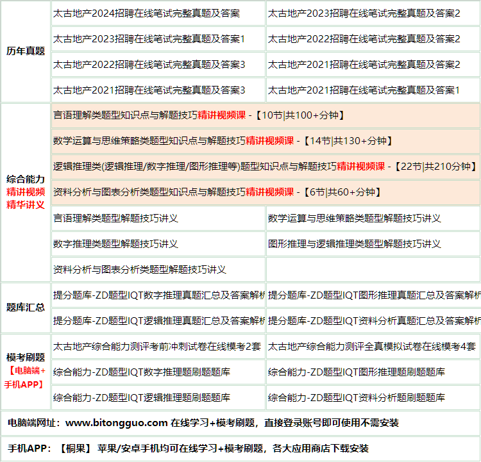
Task: Click the red 手机APP】 label
Action: (24, 384)
